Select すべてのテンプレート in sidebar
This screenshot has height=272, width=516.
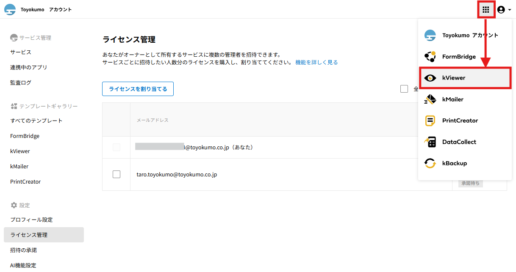[x=36, y=121]
